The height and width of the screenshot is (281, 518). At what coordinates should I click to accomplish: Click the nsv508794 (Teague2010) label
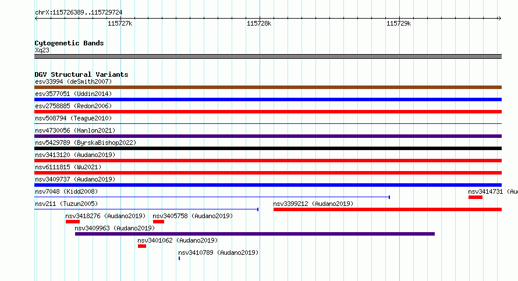73,118
